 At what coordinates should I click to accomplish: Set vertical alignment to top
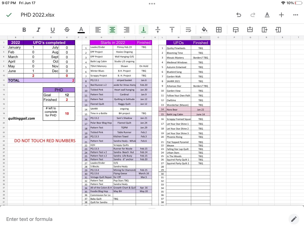pyautogui.click(x=172, y=30)
